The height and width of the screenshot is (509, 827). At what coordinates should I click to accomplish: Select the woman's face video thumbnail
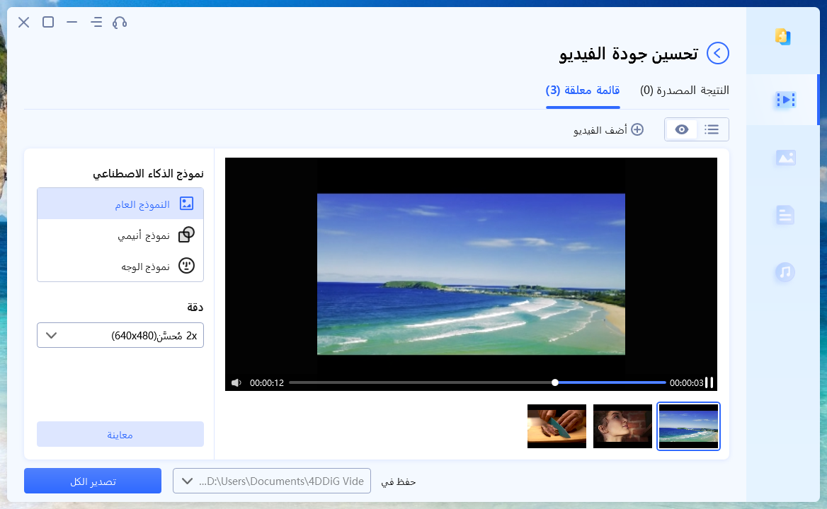point(622,426)
